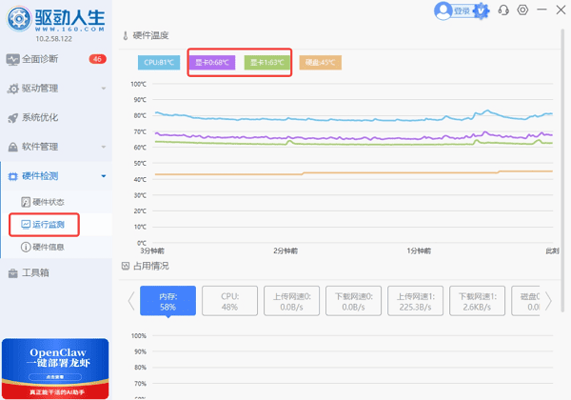This screenshot has height=400, width=571.
Task: Select the CPU: 48% usage card
Action: pyautogui.click(x=229, y=301)
